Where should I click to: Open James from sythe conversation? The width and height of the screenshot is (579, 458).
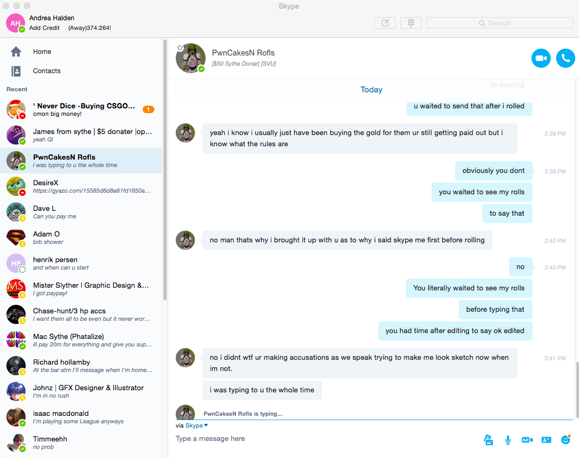(81, 135)
